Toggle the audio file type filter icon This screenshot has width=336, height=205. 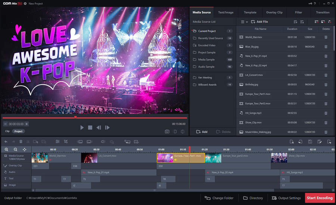coord(329,22)
